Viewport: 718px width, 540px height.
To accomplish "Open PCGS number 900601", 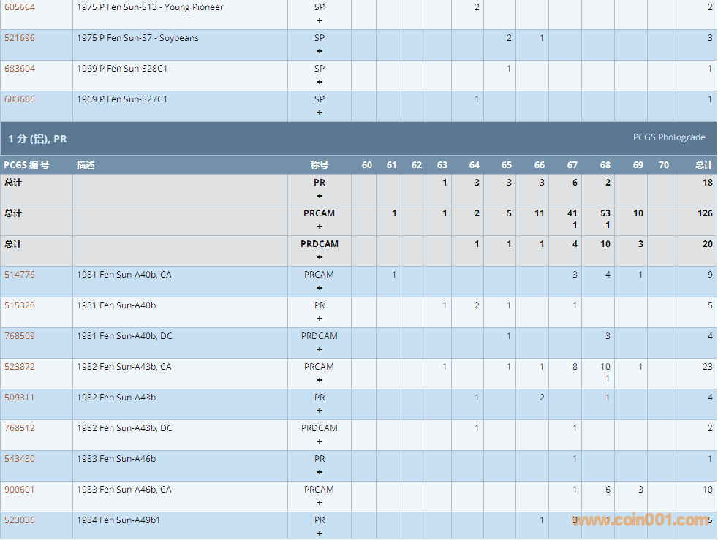I will click(20, 490).
